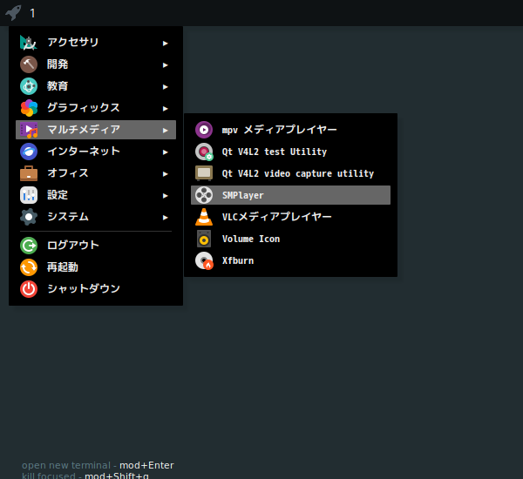Expand the インターネット submenu arrow
The height and width of the screenshot is (479, 523).
coord(165,152)
